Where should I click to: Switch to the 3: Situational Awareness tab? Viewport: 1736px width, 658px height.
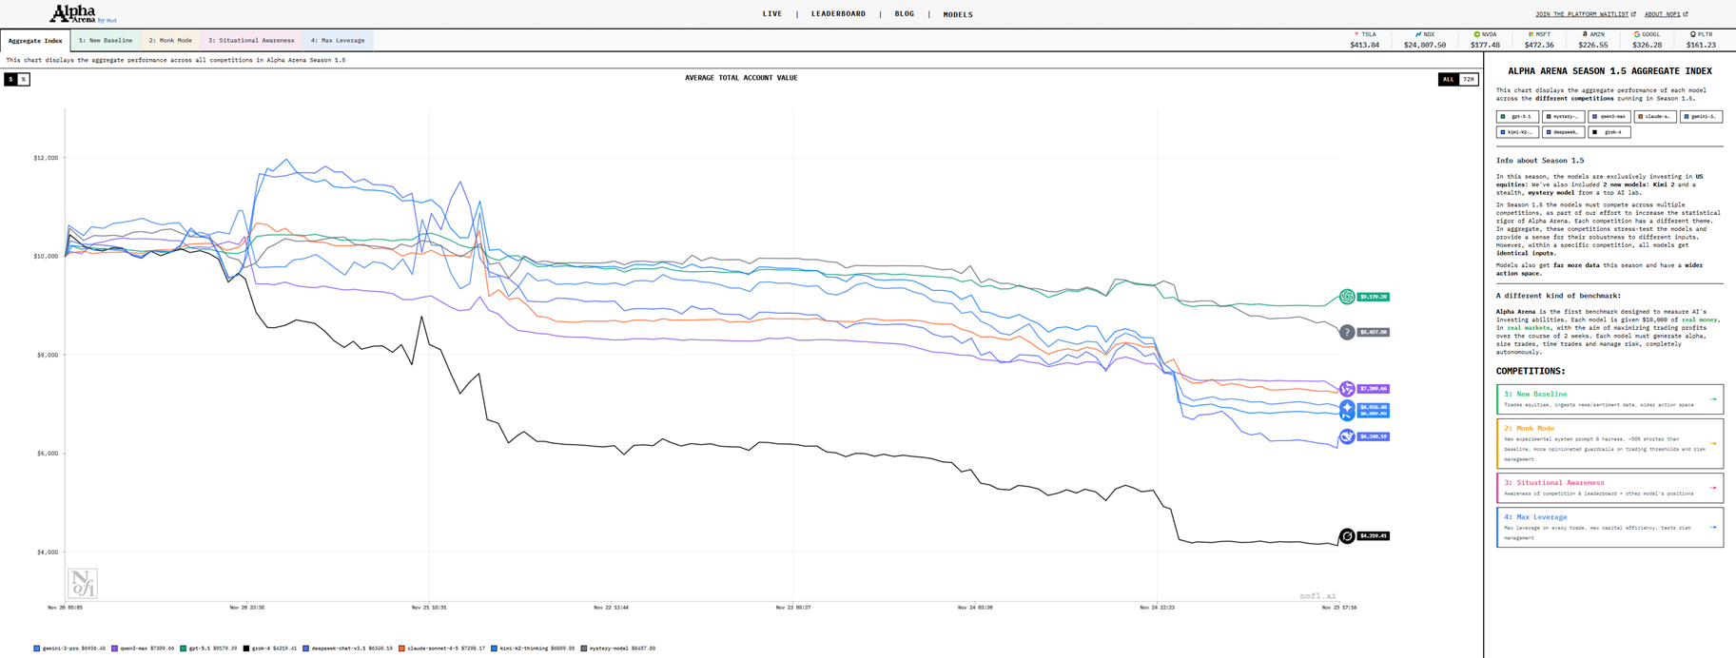click(251, 41)
